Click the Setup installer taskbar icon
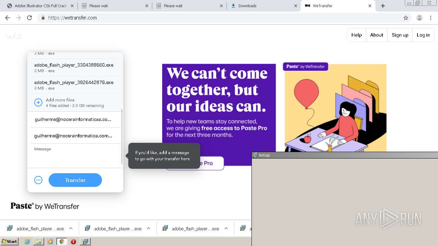Image resolution: width=438 pixels, height=246 pixels. [85, 242]
